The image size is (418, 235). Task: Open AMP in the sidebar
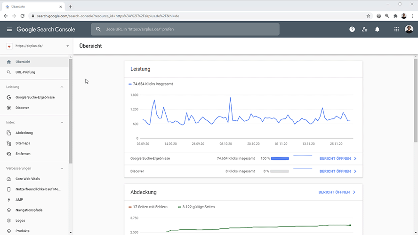pos(34,200)
